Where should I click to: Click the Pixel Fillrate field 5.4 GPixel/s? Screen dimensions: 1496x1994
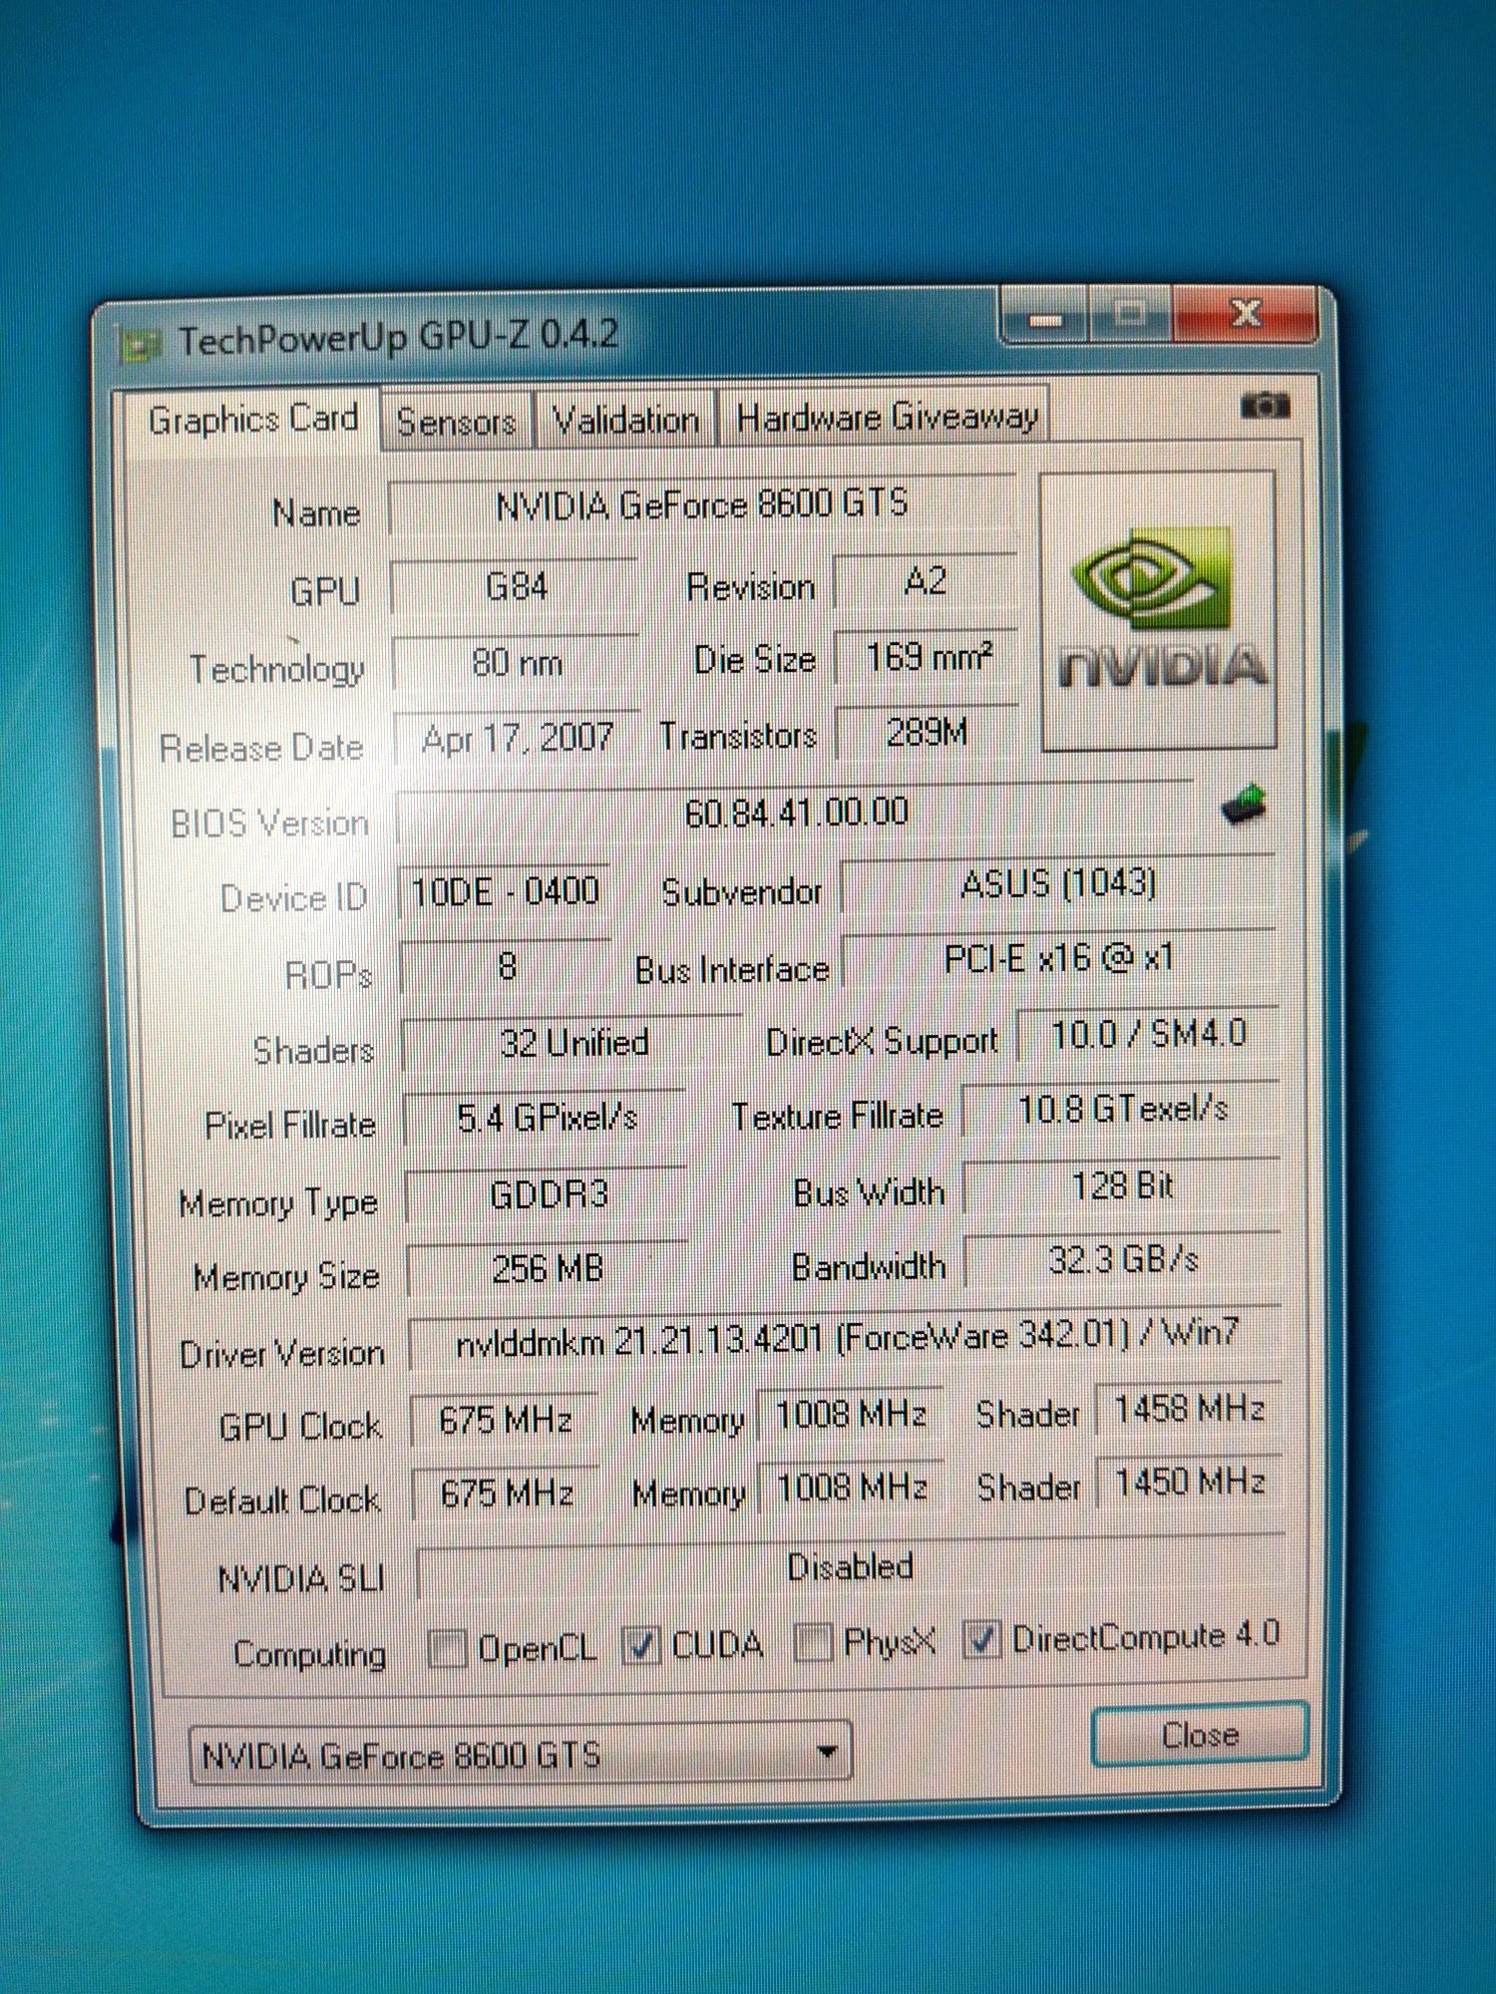click(x=546, y=1119)
